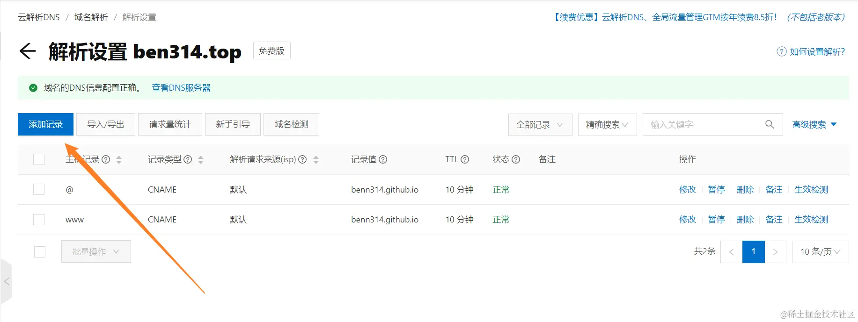Image resolution: width=858 pixels, height=322 pixels.
Task: Sort by 解析请求来源 column arrows
Action: (x=316, y=160)
